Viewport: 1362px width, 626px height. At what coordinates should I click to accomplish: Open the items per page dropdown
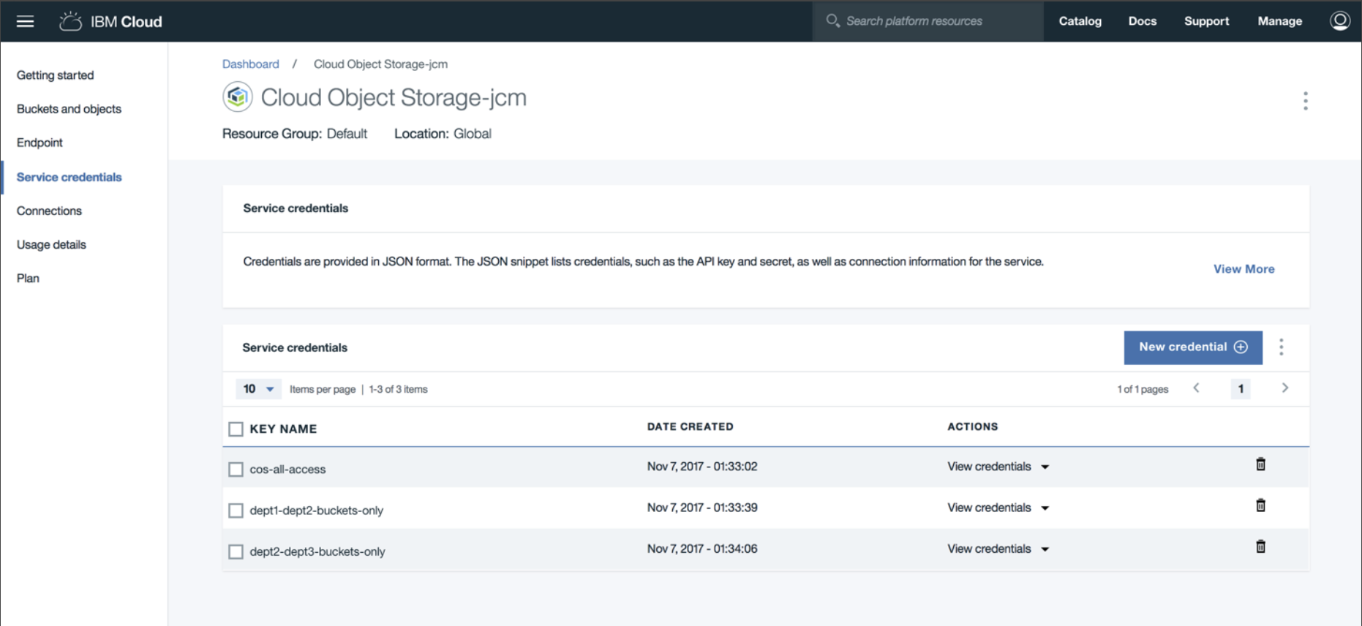(x=258, y=389)
